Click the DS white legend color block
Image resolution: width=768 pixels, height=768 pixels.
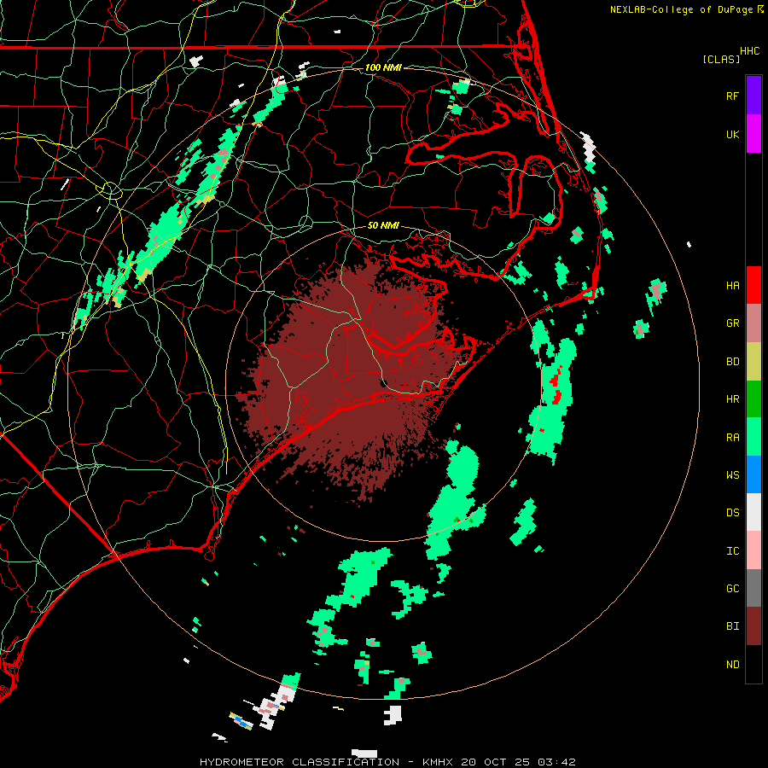753,512
